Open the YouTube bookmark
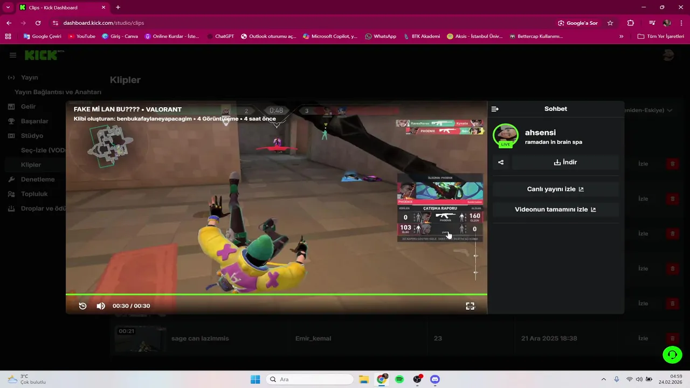Image resolution: width=690 pixels, height=388 pixels. point(82,37)
